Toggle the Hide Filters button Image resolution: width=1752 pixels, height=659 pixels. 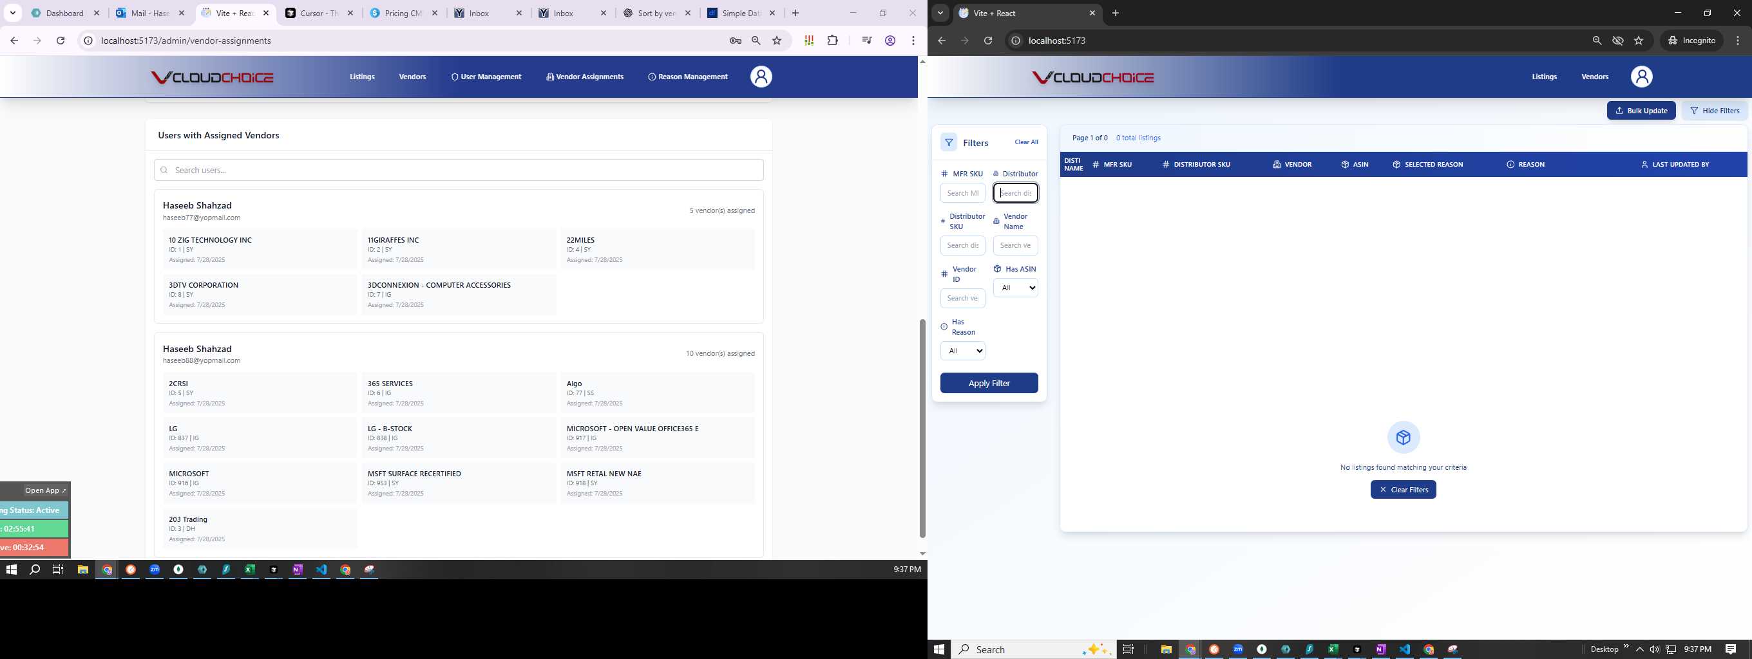1715,111
